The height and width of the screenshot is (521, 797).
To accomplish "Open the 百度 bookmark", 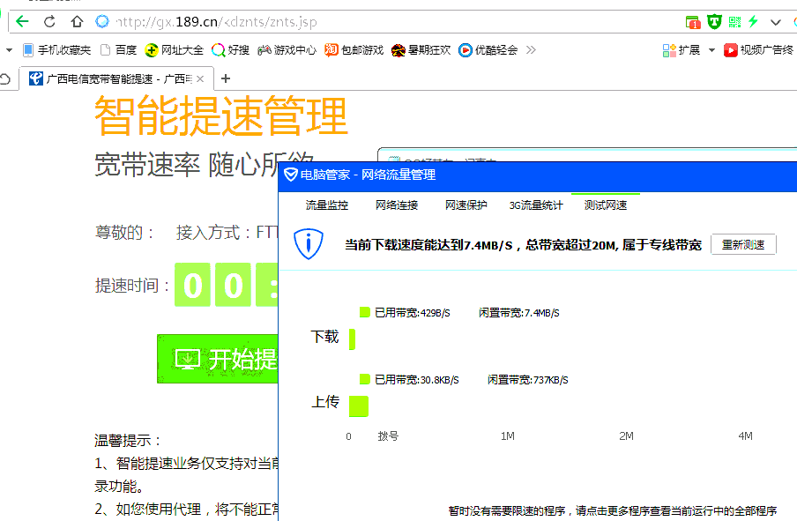I will coord(118,50).
